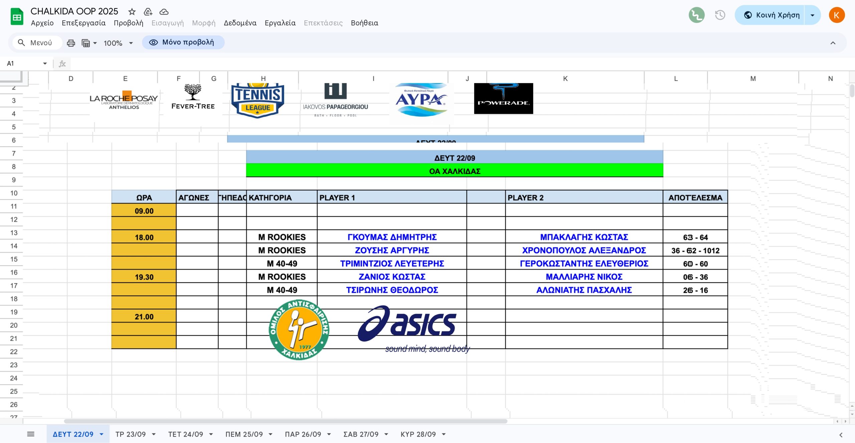The width and height of the screenshot is (855, 443).
Task: Open the Αρχείο menu
Action: (x=42, y=23)
